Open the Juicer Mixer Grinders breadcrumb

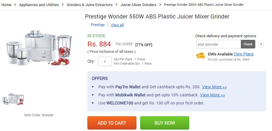[x=138, y=5]
